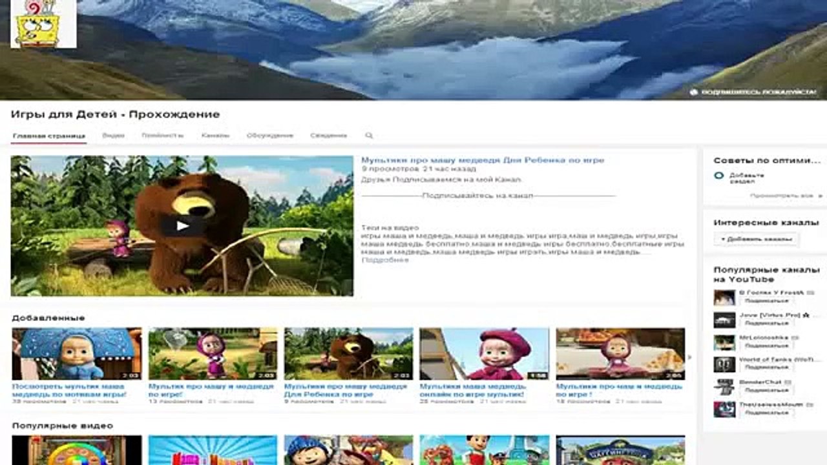The height and width of the screenshot is (465, 827).
Task: Open popular video thumbnail with blue rays logo
Action: pos(213,450)
